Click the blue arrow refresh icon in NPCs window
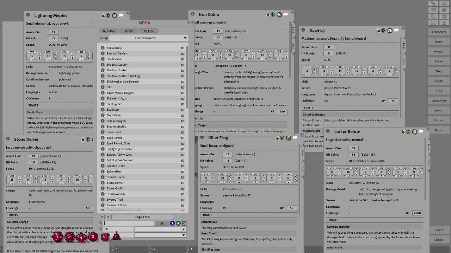The width and height of the screenshot is (451, 253). 172,223
